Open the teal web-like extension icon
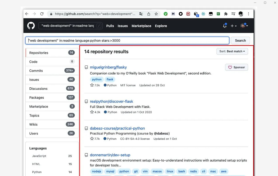This screenshot has height=176, width=278. point(203,14)
